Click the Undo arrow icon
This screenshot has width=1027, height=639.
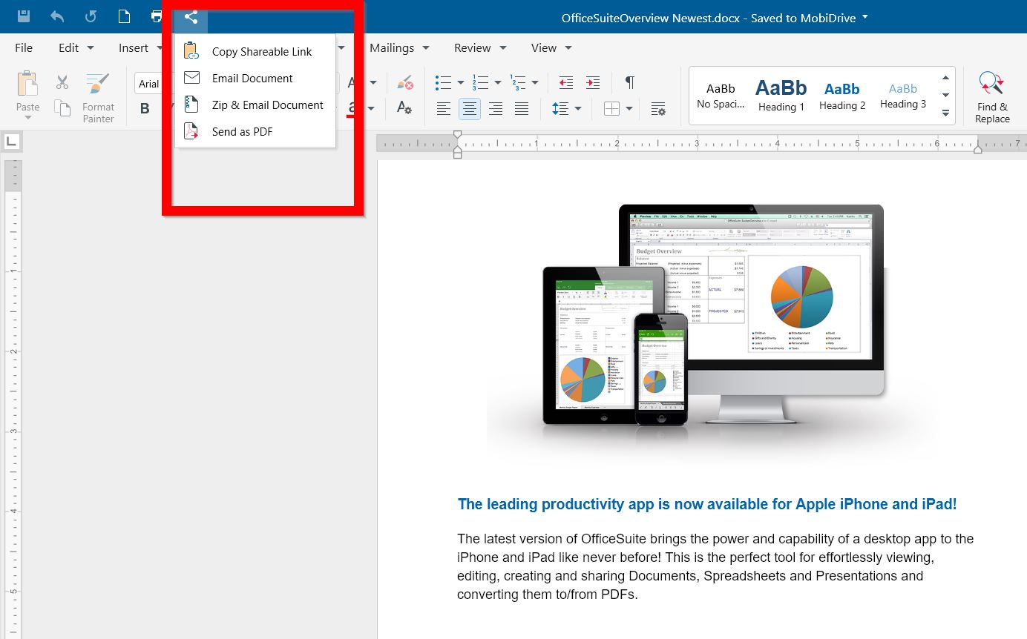click(57, 16)
